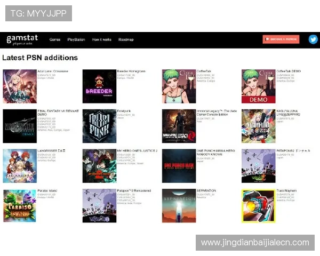Open the Twitter icon link
The height and width of the screenshot is (256, 320).
(313, 39)
